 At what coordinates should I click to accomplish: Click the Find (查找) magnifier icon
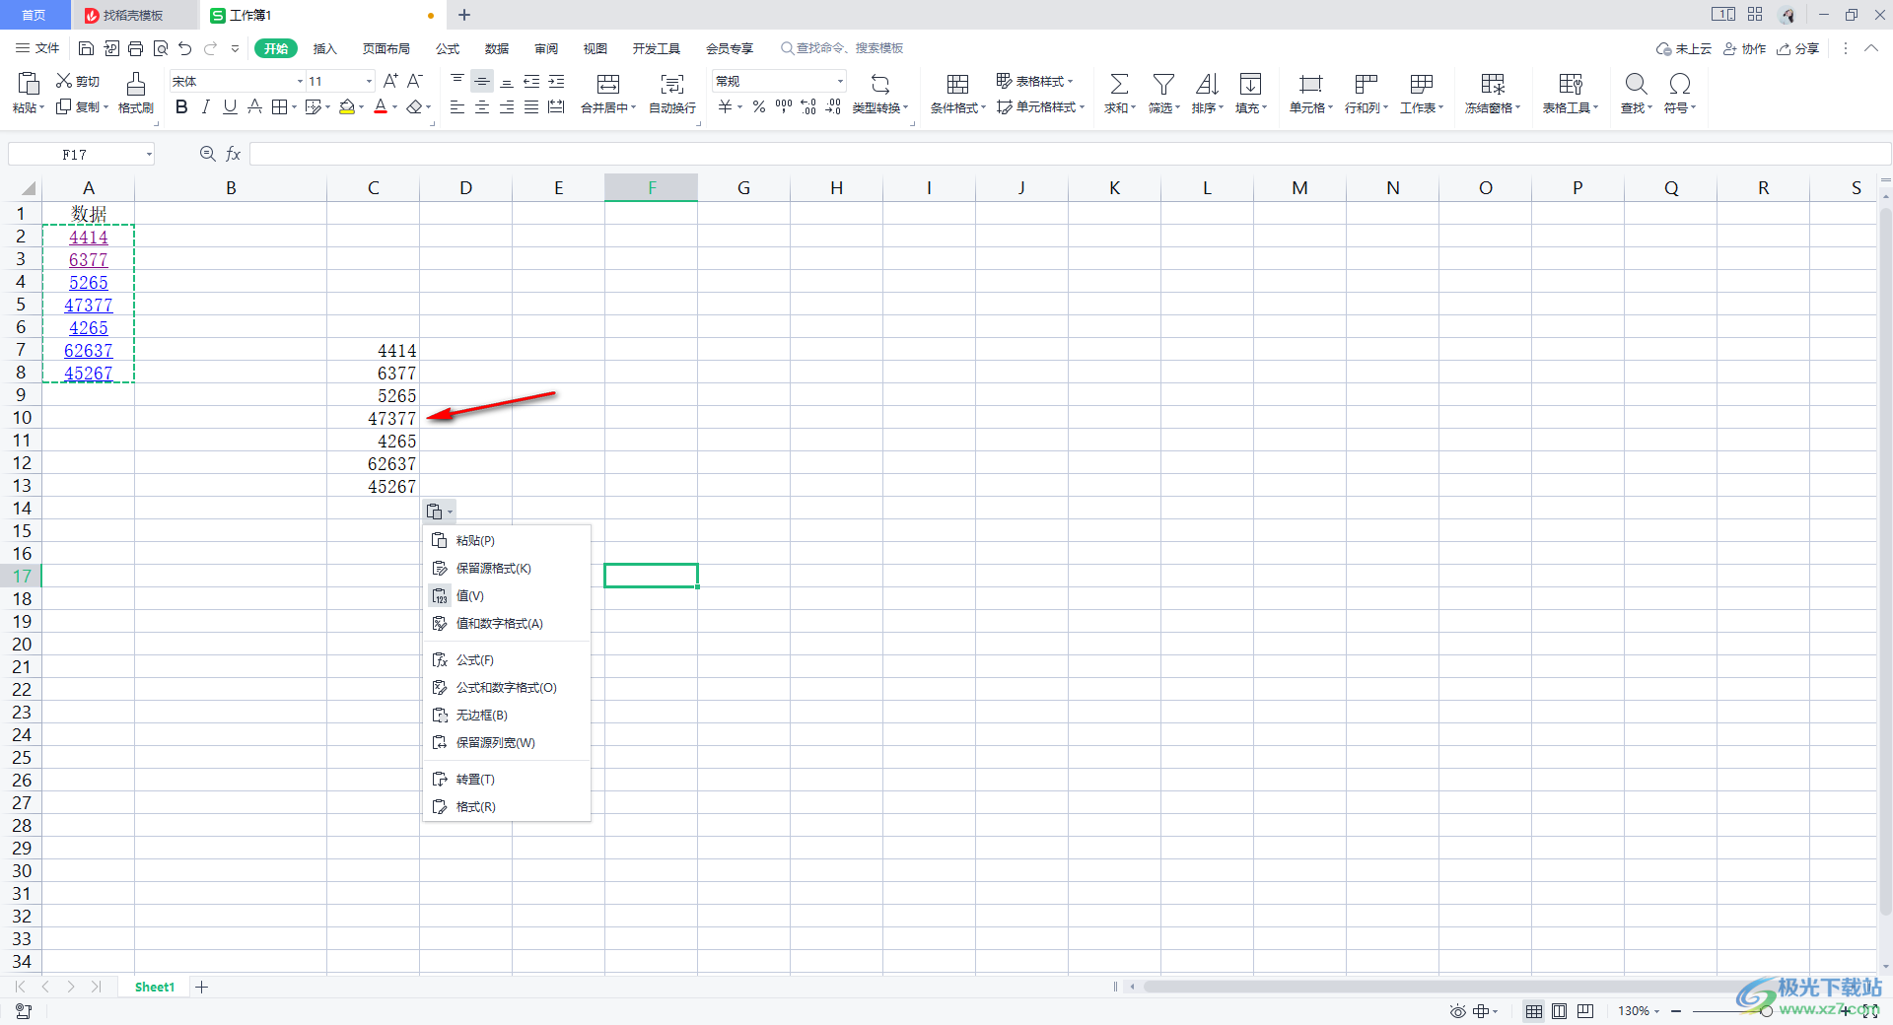coord(1636,84)
